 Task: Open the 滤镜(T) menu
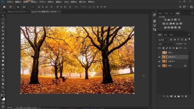59,2
